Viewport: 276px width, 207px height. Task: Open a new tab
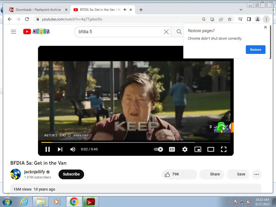(141, 10)
